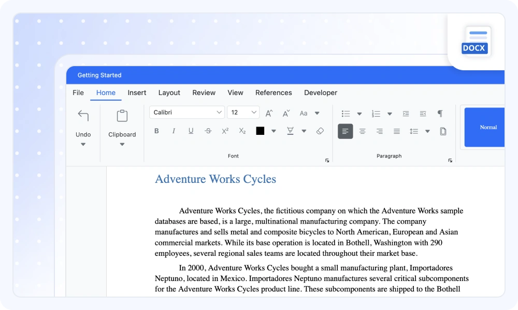Click the Decrease Indent icon
Viewport: 518px width, 310px height.
(423, 114)
